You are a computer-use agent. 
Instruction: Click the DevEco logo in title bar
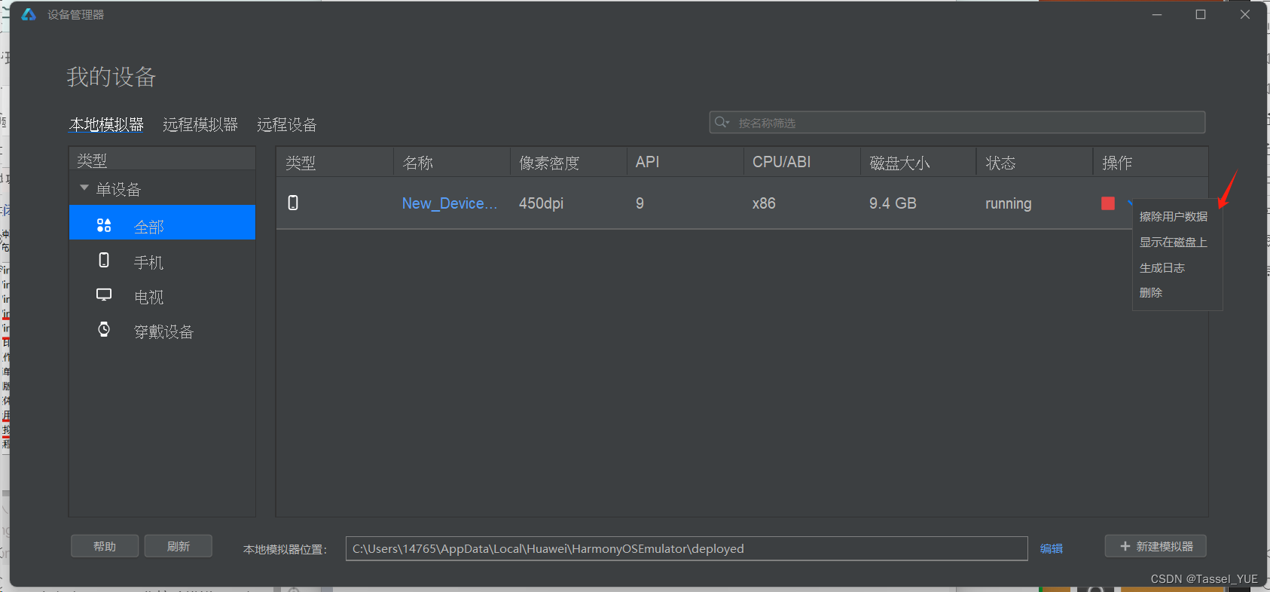[29, 14]
